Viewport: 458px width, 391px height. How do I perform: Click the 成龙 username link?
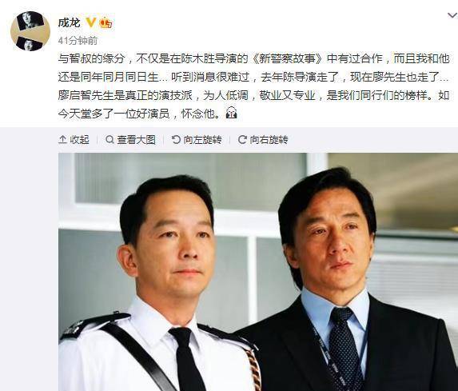(x=70, y=22)
